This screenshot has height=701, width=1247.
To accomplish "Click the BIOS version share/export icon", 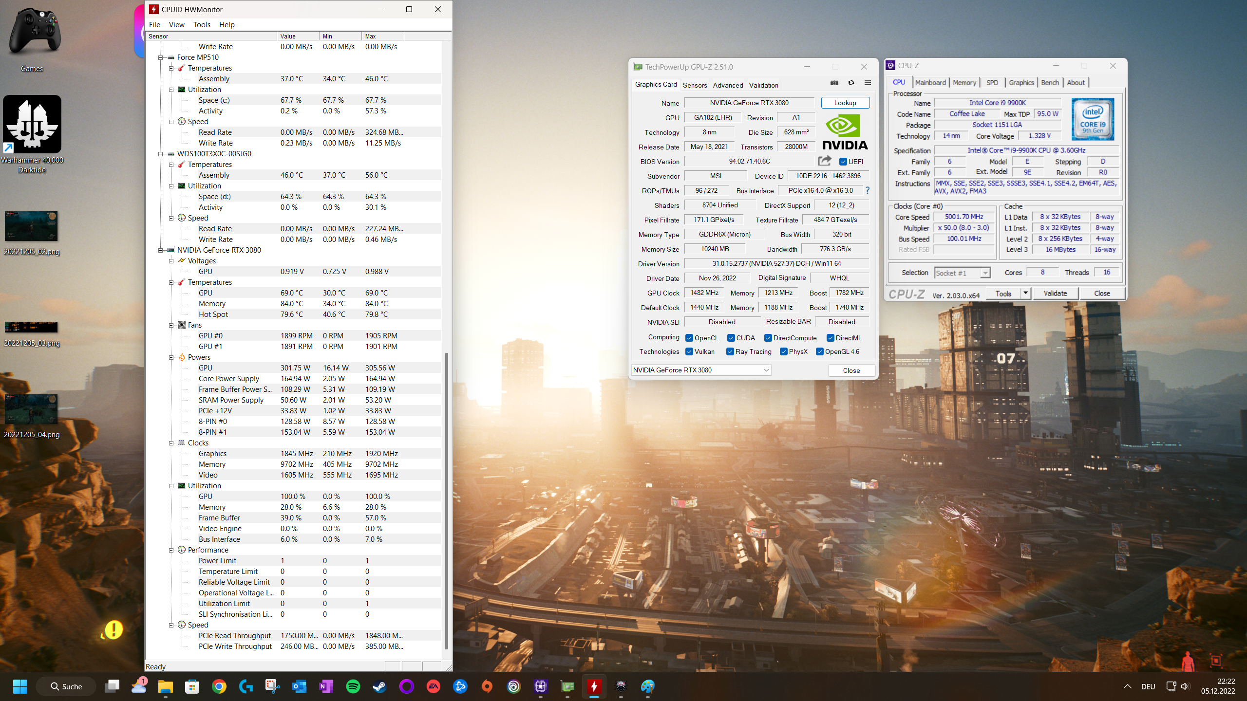I will coord(825,161).
